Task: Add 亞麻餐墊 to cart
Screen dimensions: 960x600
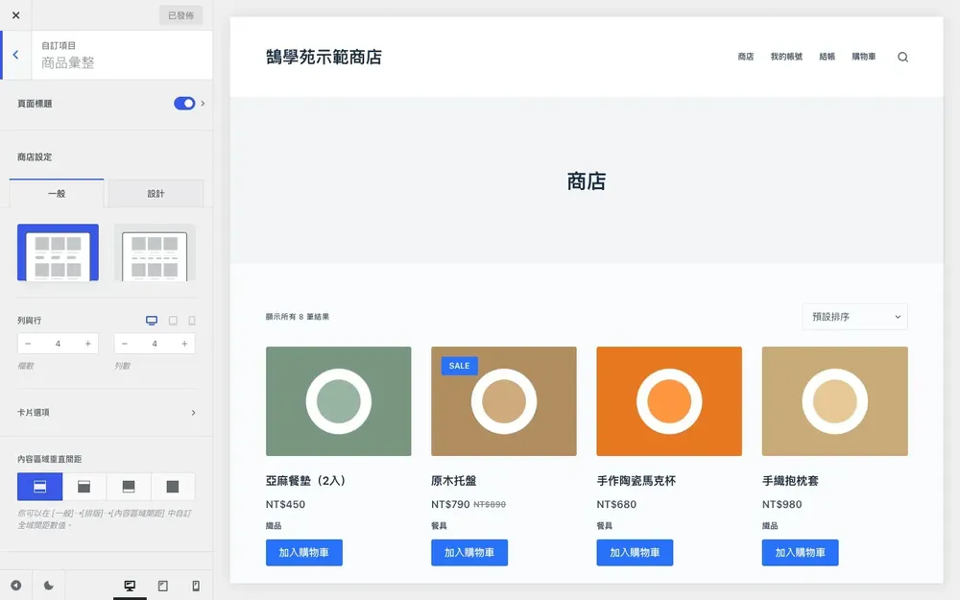Action: tap(303, 552)
